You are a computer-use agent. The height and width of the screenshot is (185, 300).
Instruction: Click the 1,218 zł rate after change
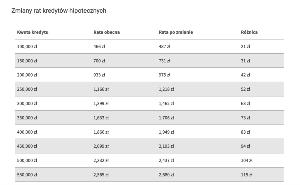(166, 89)
